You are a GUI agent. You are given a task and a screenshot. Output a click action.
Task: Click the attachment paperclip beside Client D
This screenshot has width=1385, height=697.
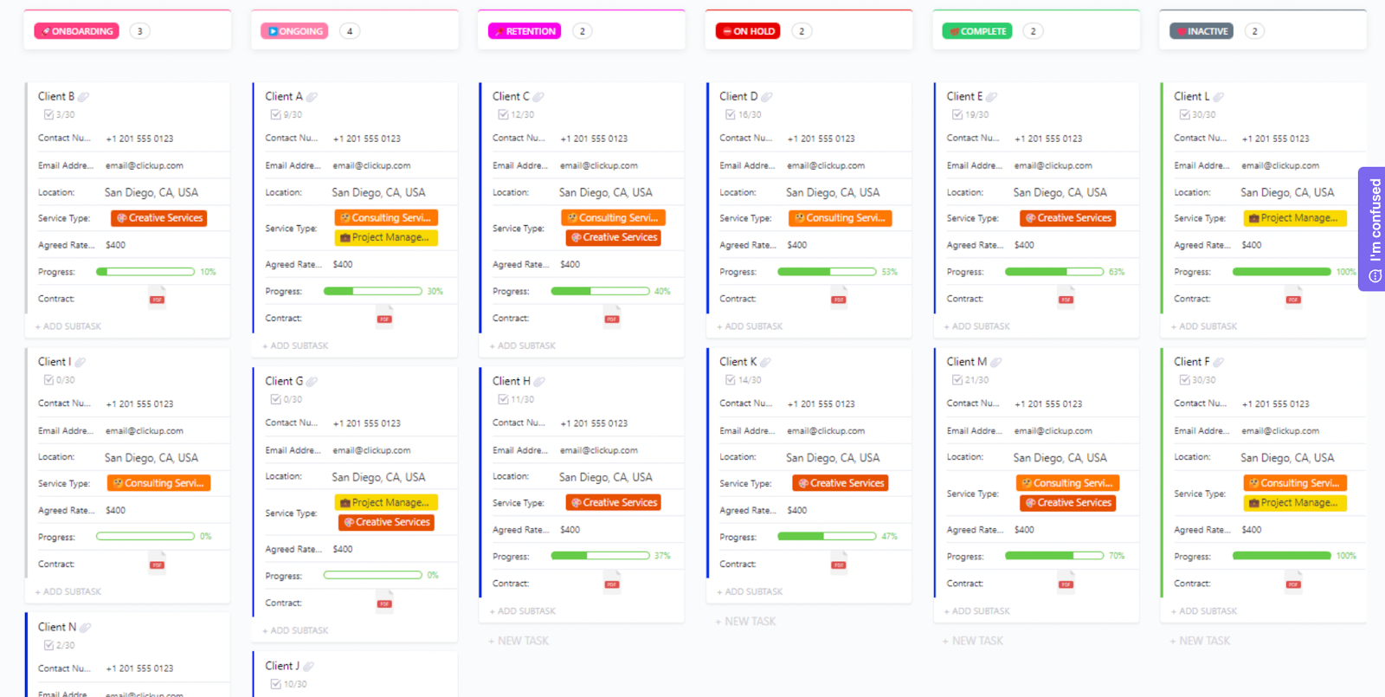[767, 97]
